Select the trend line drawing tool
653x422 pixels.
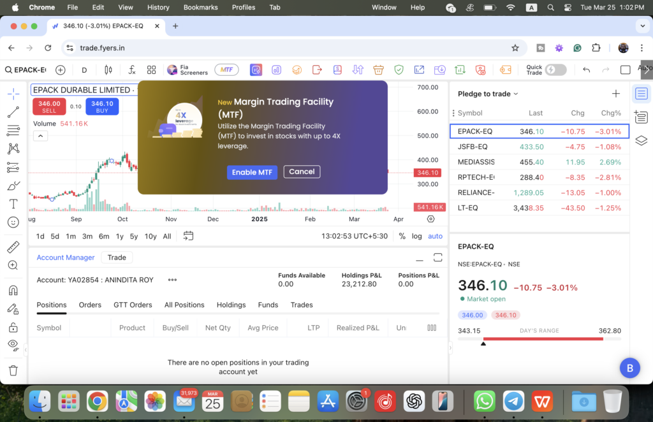pyautogui.click(x=13, y=112)
